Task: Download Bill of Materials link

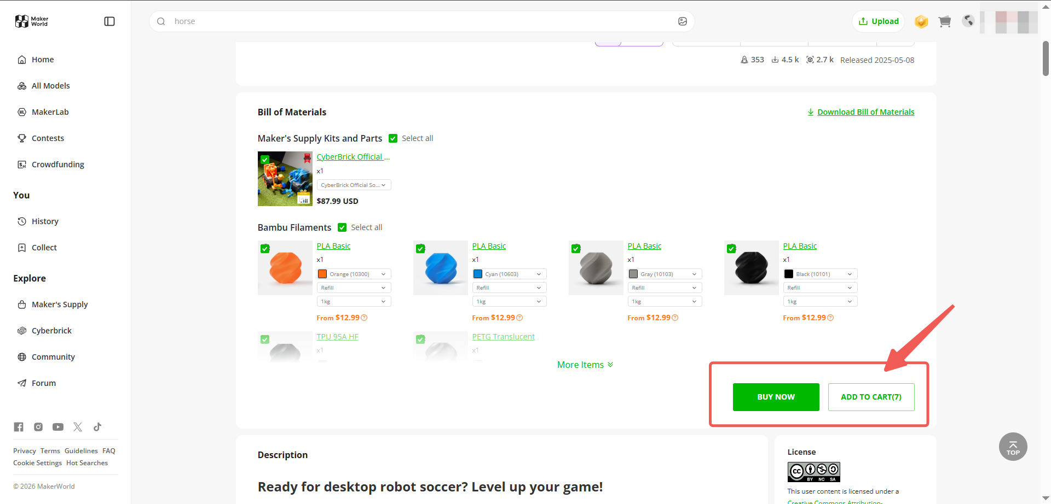Action: [x=861, y=112]
